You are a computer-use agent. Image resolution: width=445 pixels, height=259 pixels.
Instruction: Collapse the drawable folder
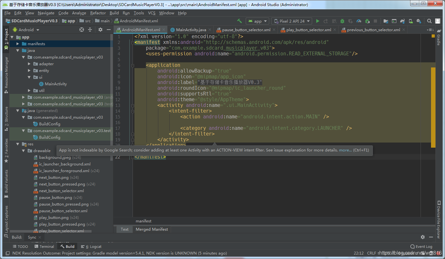(x=24, y=150)
